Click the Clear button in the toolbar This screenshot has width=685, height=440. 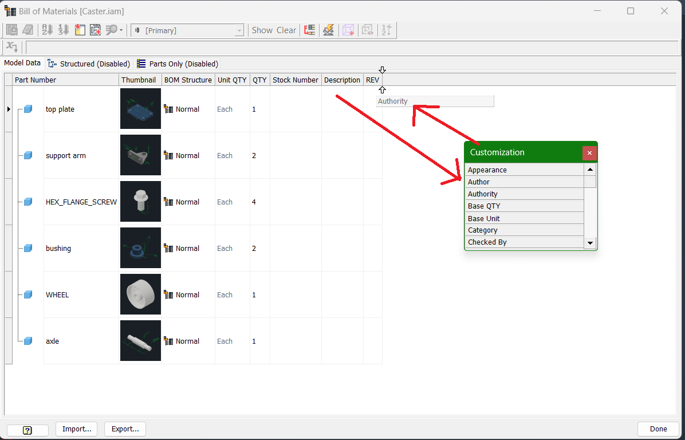point(286,30)
